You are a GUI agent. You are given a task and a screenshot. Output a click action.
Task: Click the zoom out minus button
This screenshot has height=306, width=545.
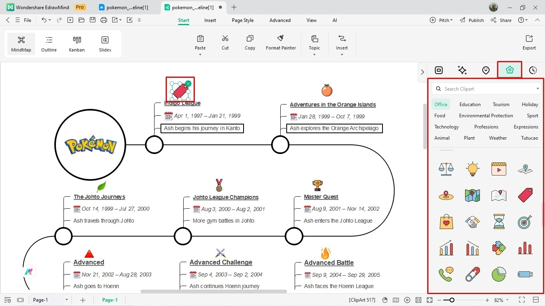coord(440,300)
